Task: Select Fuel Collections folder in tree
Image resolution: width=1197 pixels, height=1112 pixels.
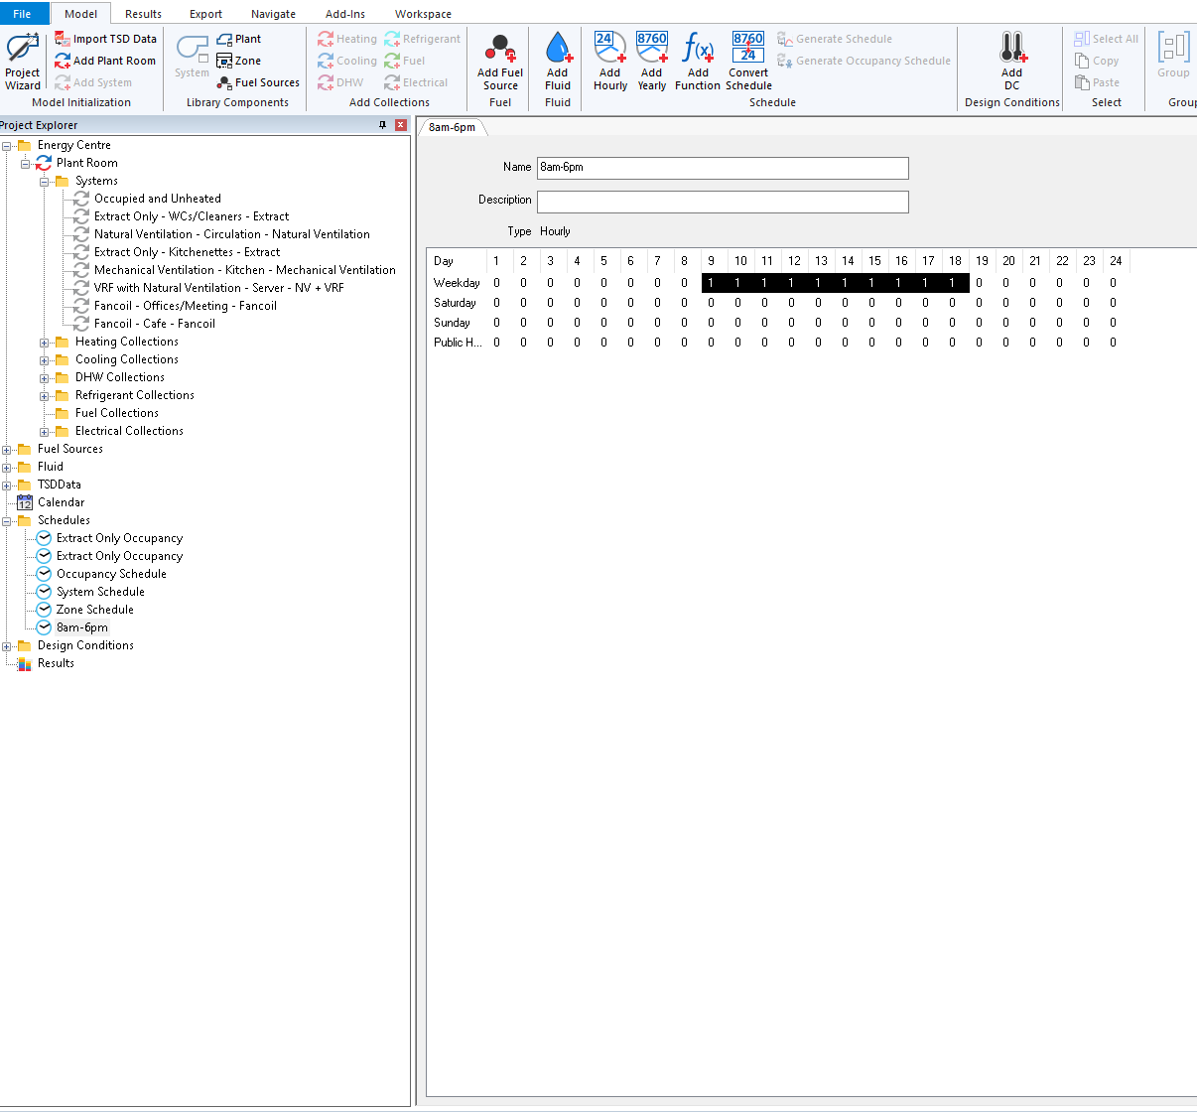Action: pyautogui.click(x=117, y=413)
